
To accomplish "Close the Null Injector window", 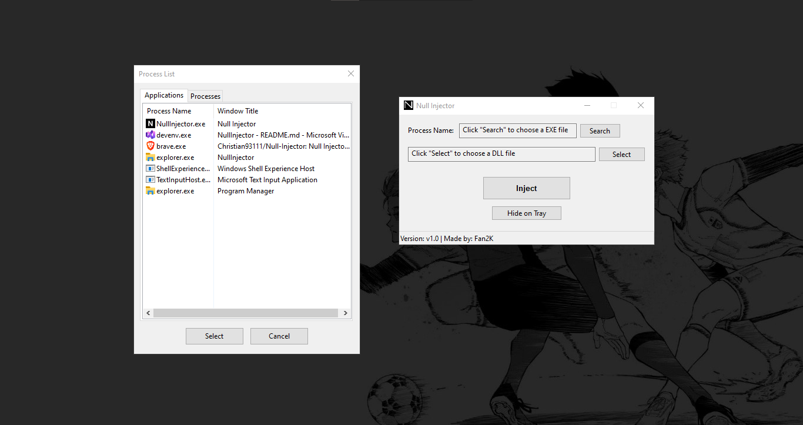I will 641,105.
